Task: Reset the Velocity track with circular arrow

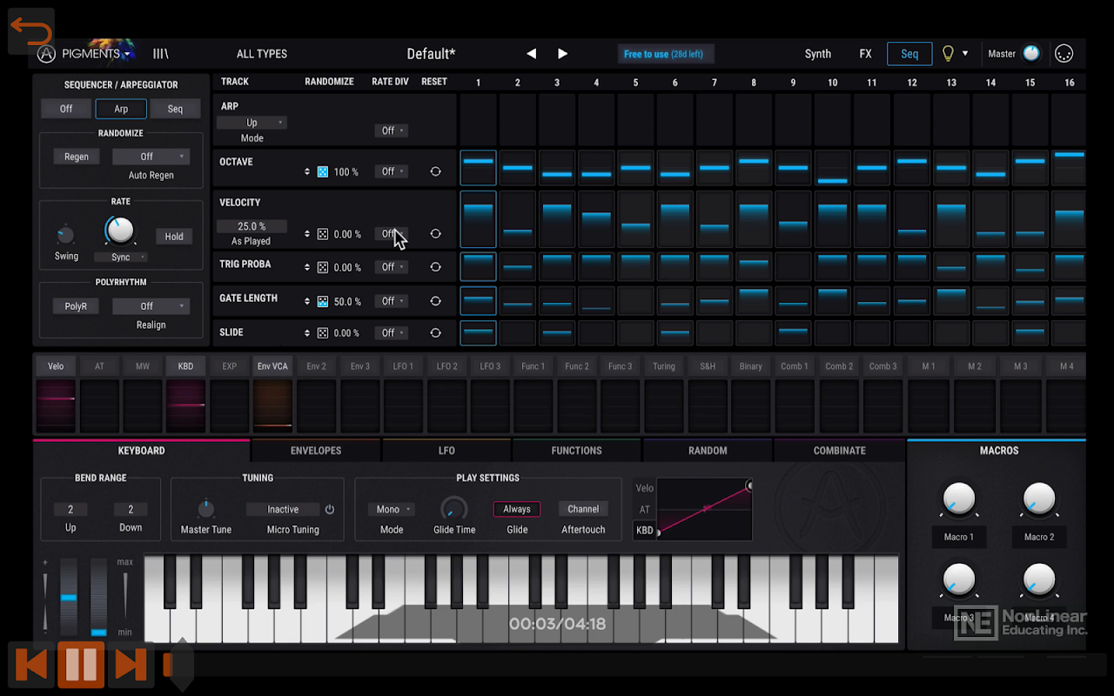Action: 435,234
